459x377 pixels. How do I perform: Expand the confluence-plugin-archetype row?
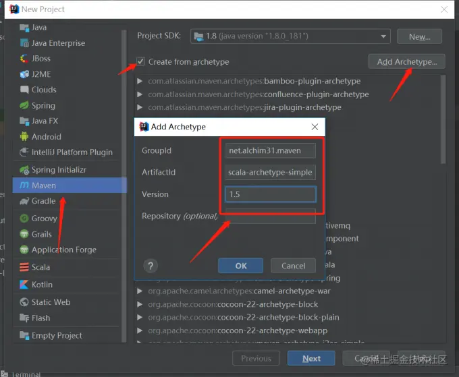(x=140, y=94)
